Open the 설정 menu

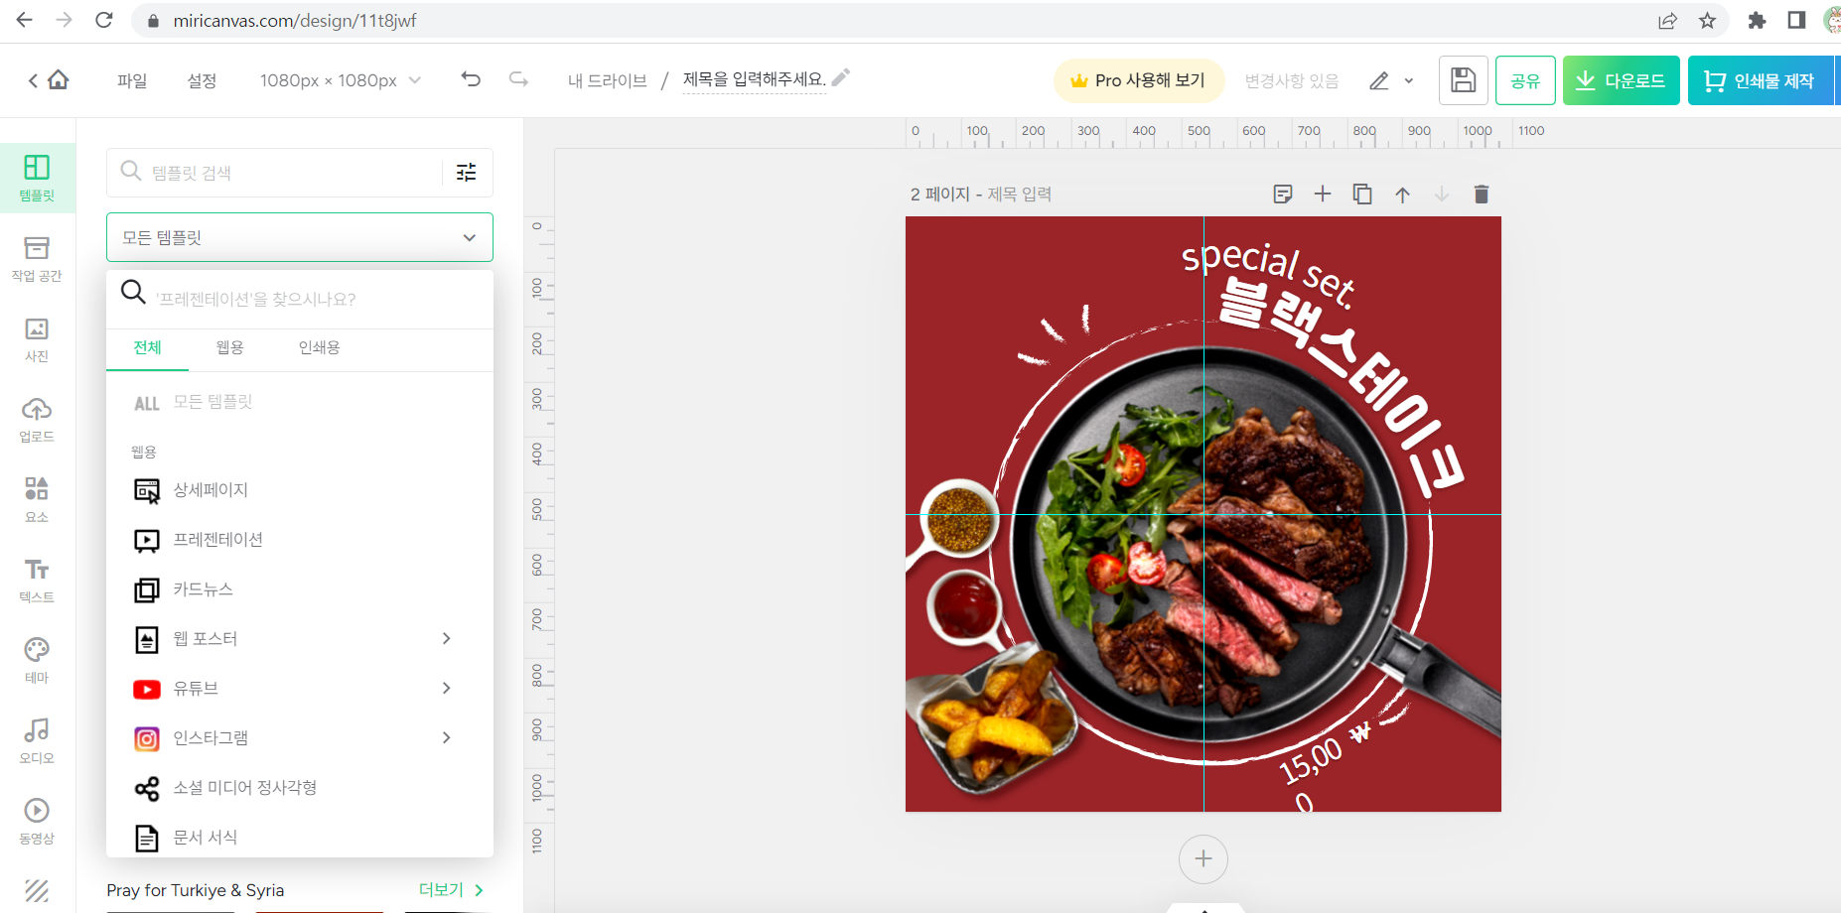(202, 80)
